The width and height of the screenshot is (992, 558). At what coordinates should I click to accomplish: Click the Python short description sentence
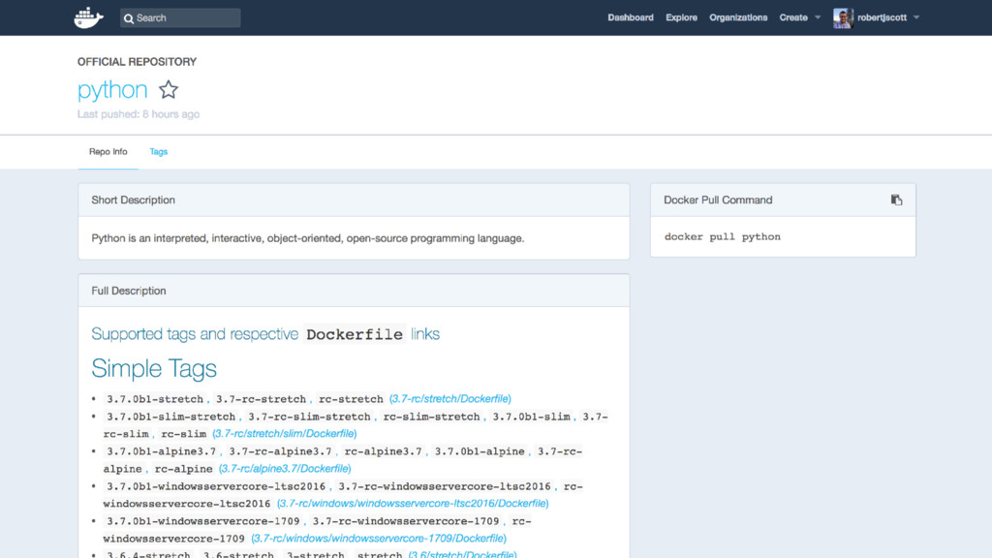tap(307, 238)
